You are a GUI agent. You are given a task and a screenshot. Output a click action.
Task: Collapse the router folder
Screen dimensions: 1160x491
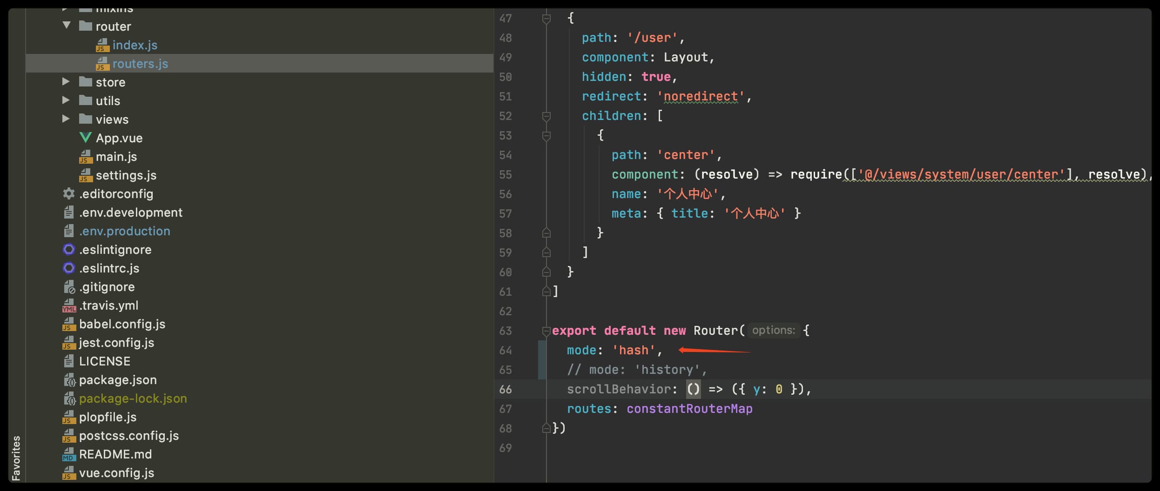[x=67, y=26]
